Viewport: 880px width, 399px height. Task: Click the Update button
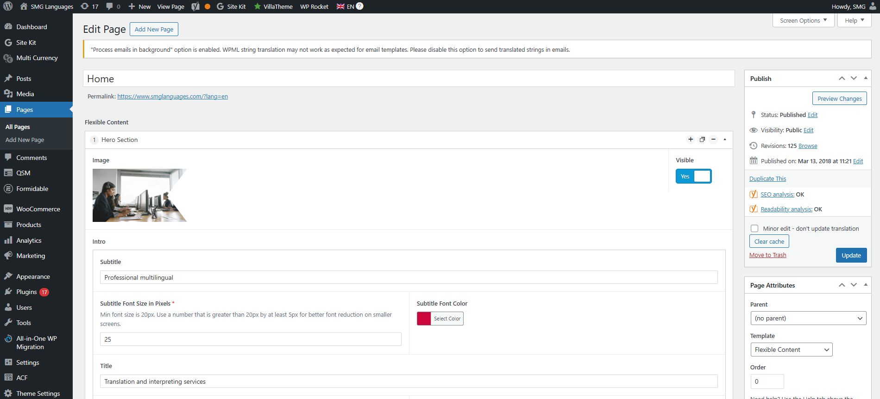[x=851, y=255]
